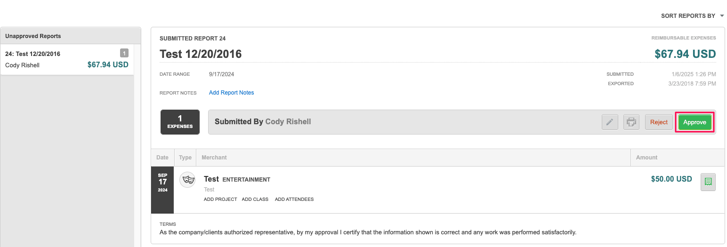Click Add Report Notes link
Screen dimensions: 727x247
pyautogui.click(x=231, y=93)
